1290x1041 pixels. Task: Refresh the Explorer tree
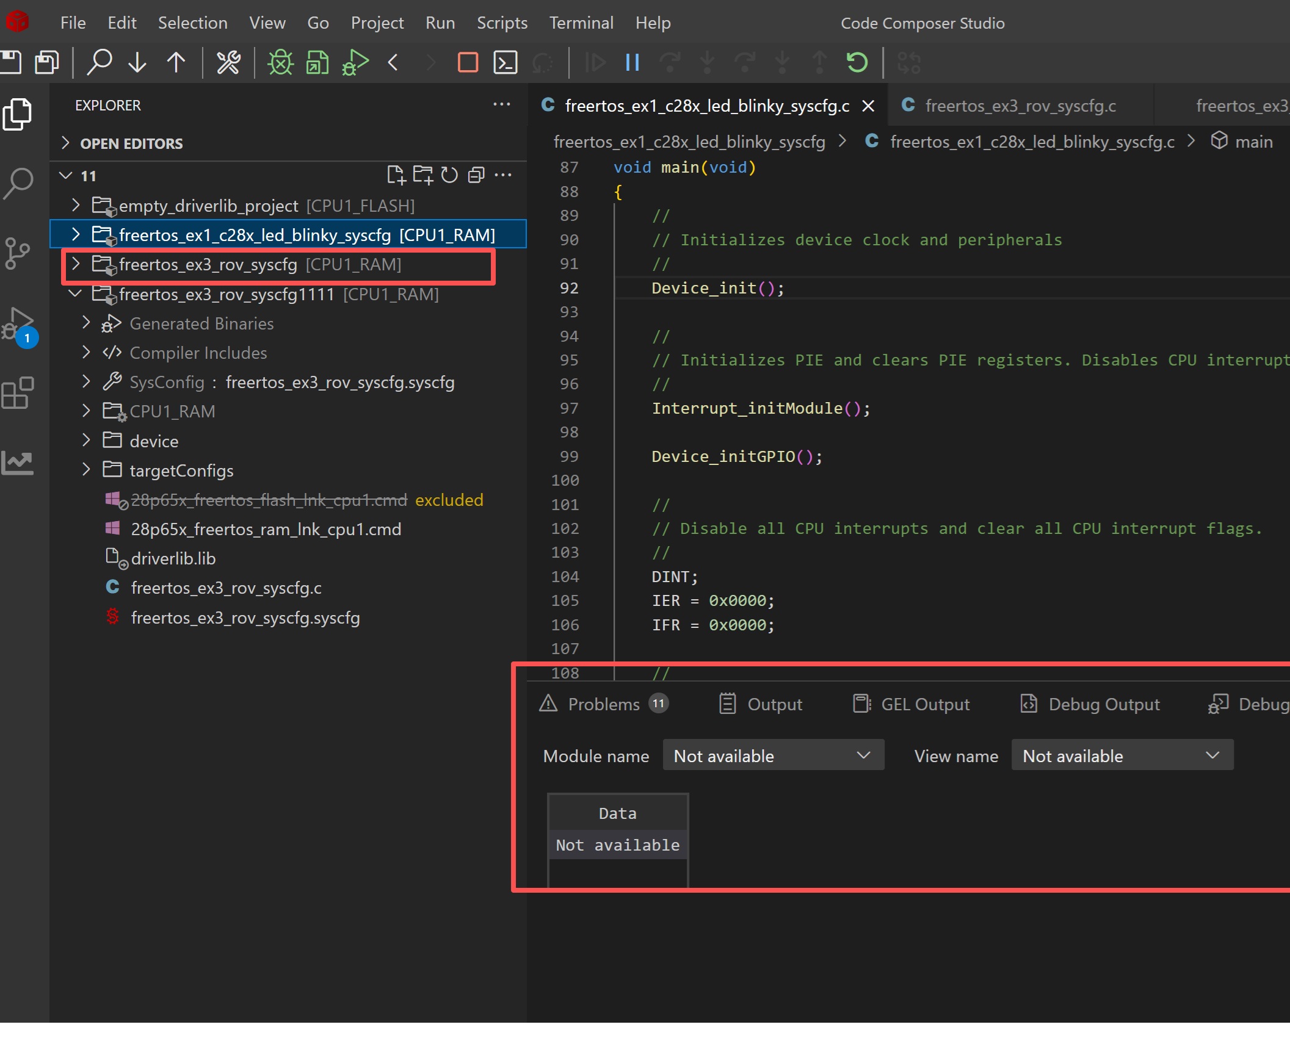point(449,176)
